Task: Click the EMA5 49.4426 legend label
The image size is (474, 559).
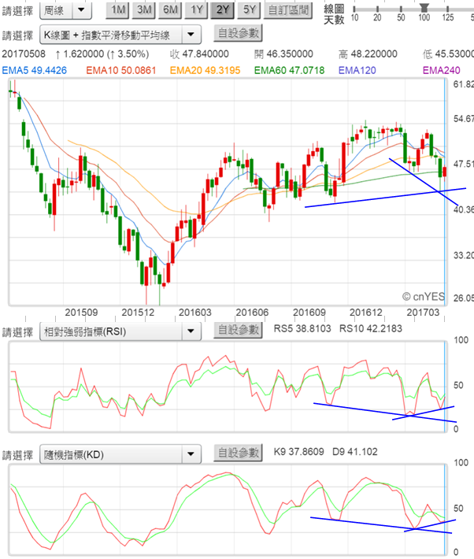Action: coord(34,70)
